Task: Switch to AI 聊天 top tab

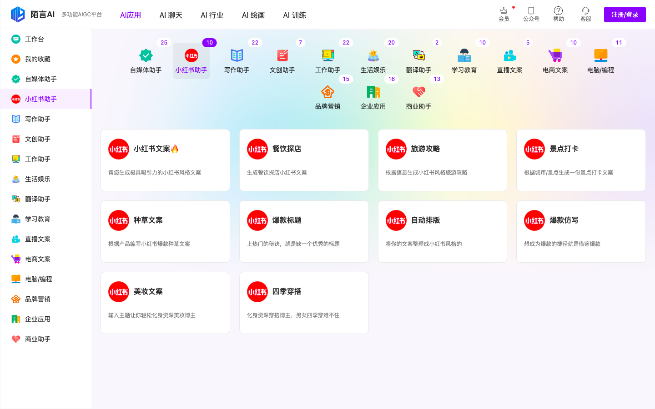Action: (171, 15)
